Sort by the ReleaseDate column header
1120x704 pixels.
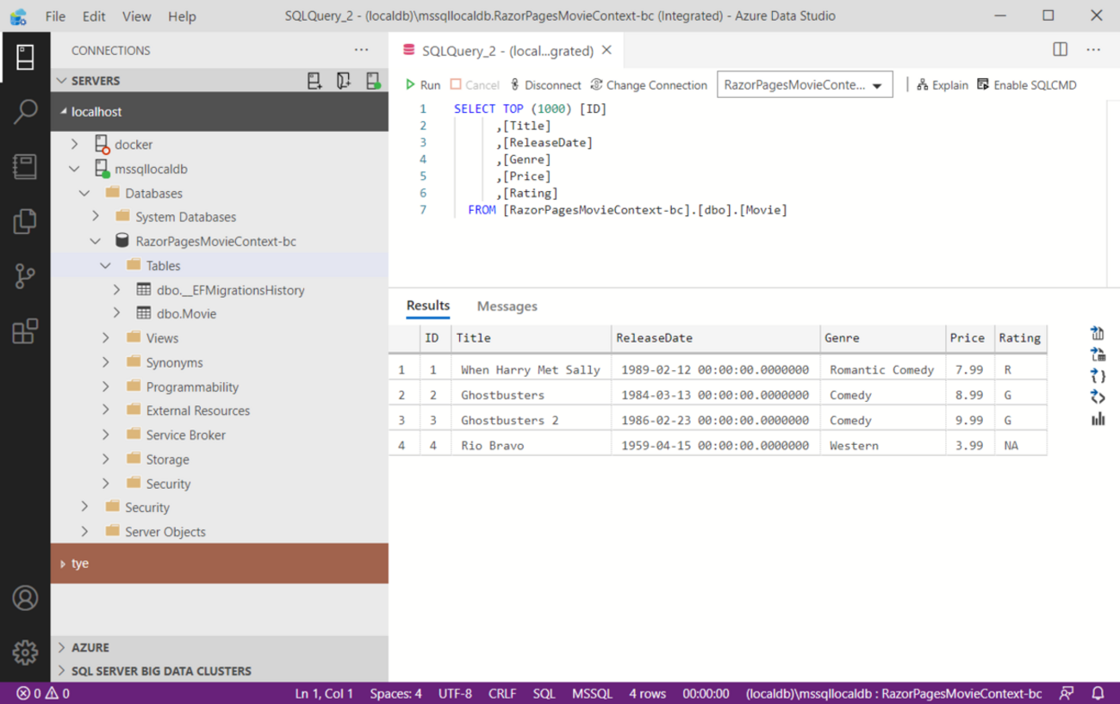(715, 338)
